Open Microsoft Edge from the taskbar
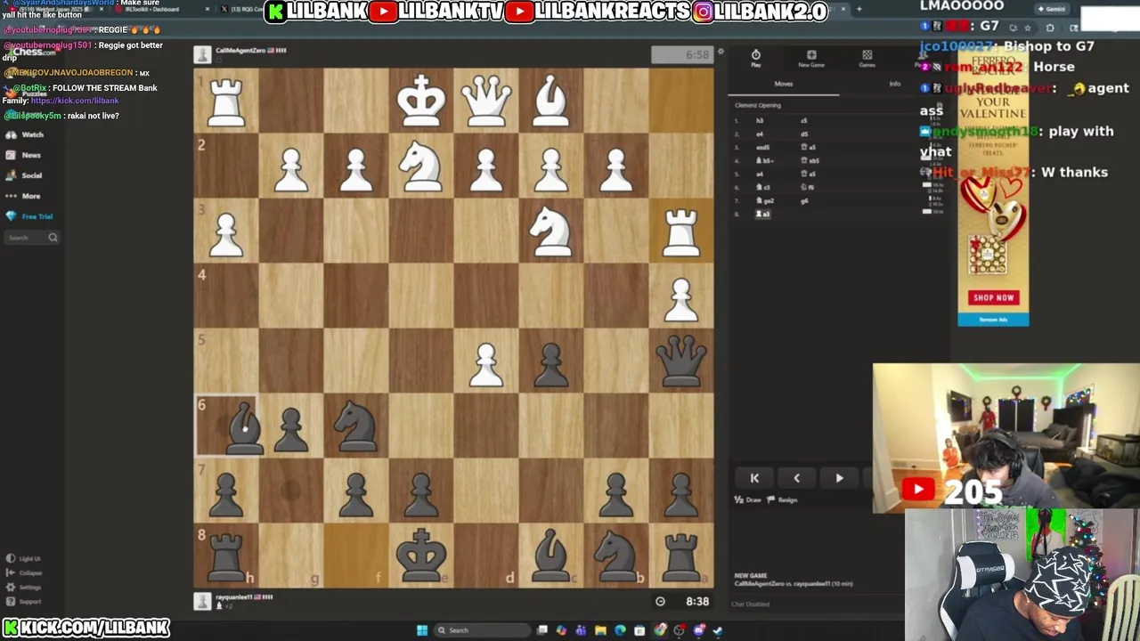This screenshot has height=641, width=1140. [620, 630]
